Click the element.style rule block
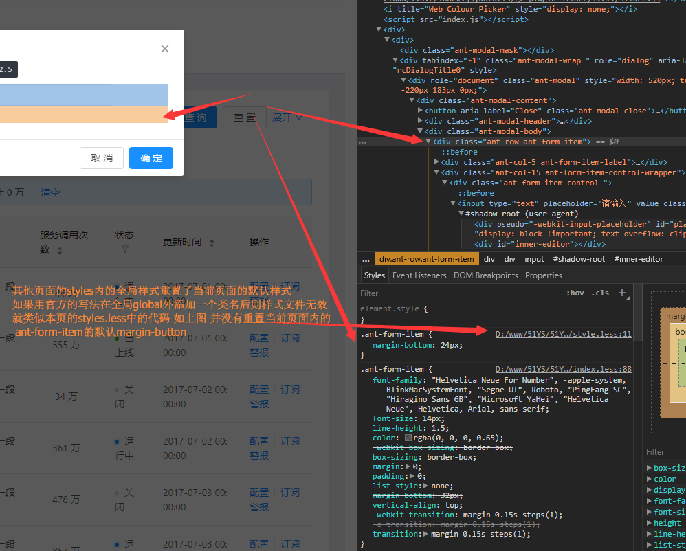The width and height of the screenshot is (686, 551). [496, 314]
